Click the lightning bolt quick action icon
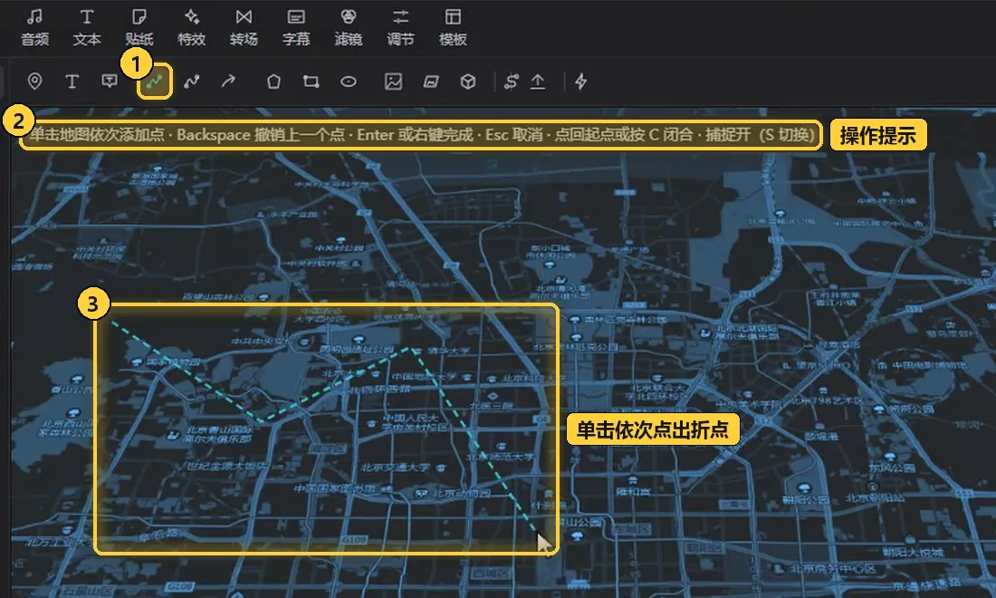996x598 pixels. 580,82
